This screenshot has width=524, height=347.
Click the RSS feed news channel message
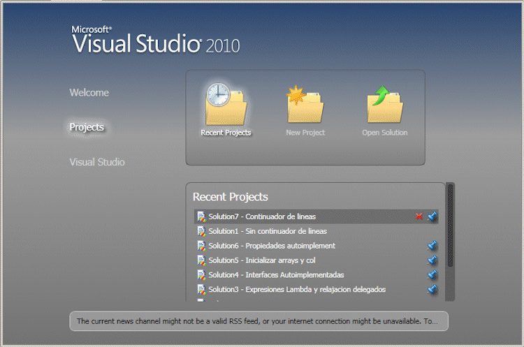pyautogui.click(x=259, y=321)
